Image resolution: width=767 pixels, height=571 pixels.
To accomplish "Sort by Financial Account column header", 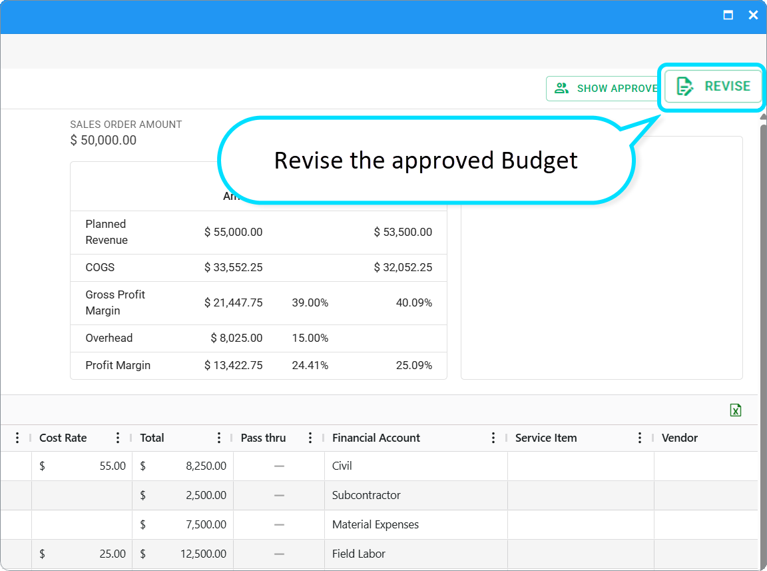I will pyautogui.click(x=376, y=438).
